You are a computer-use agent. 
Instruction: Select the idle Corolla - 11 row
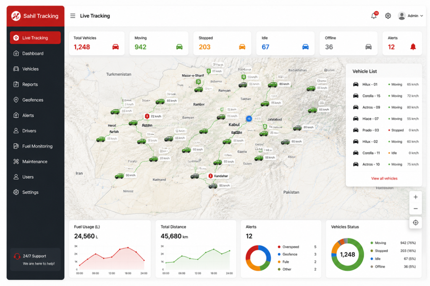coord(385,153)
